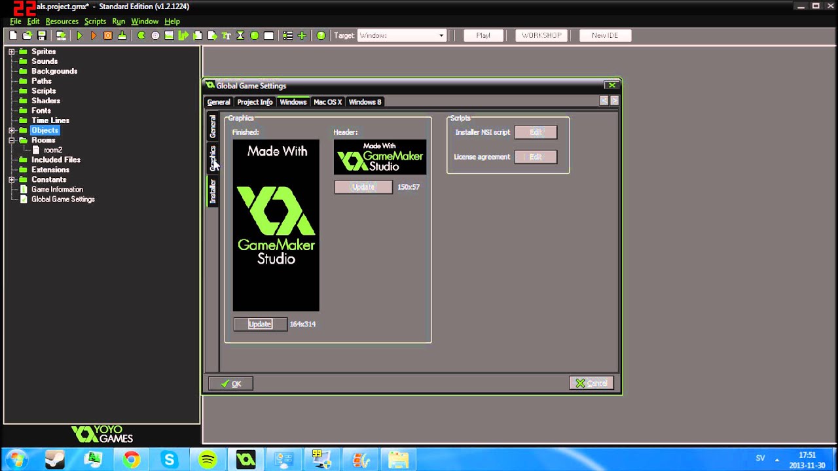This screenshot has width=838, height=471.
Task: Switch to the Windows 8 tab
Action: 365,102
